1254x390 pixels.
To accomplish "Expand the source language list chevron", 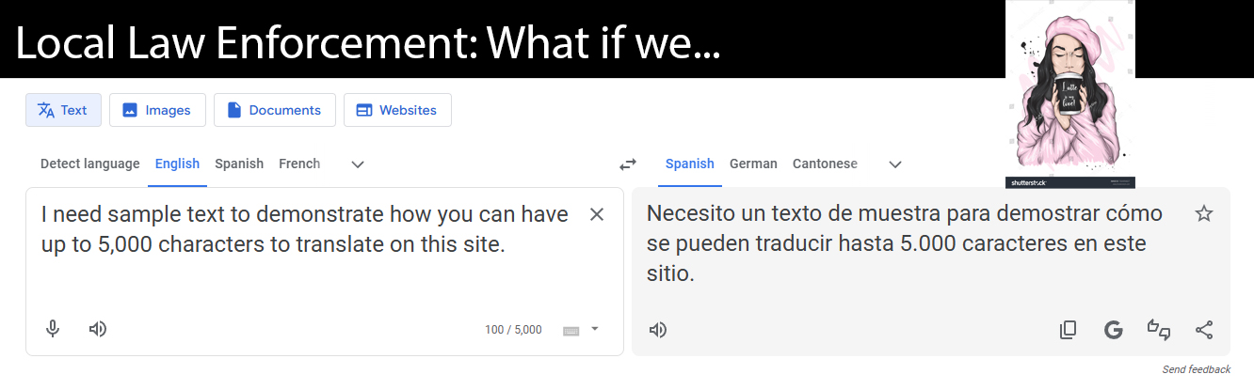I will [358, 164].
